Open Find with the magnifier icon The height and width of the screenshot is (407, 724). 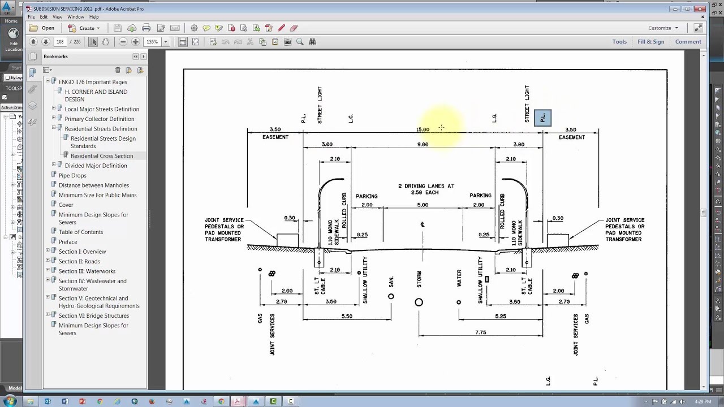[x=299, y=41]
